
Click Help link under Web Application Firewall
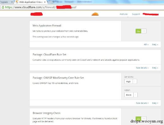click(x=155, y=45)
